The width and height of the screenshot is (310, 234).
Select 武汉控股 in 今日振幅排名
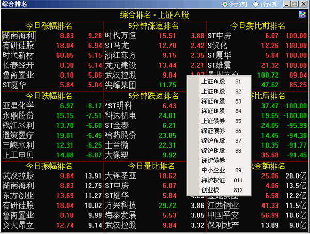click(52, 176)
